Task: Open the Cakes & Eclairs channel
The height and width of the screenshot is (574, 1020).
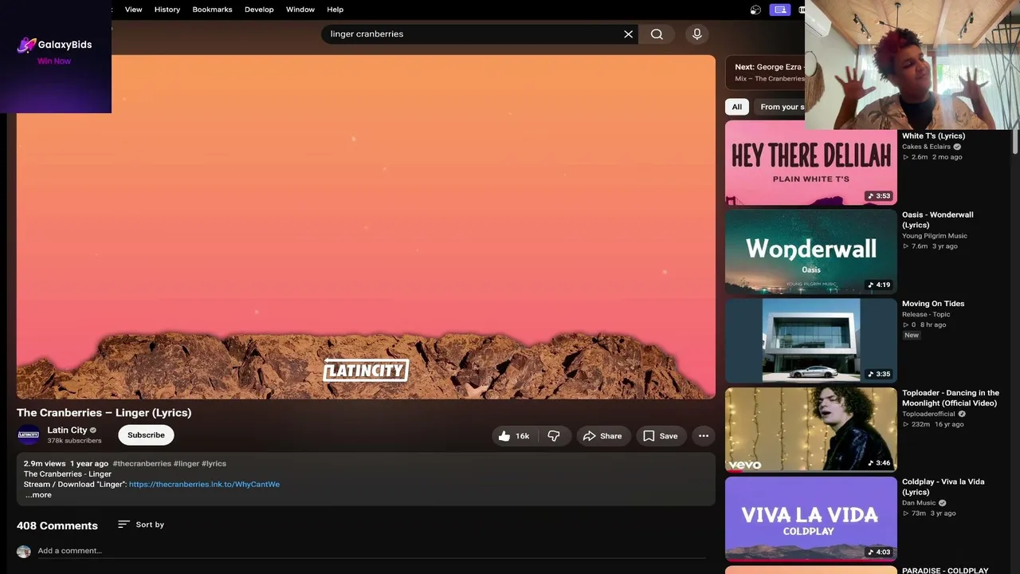Action: pos(926,147)
